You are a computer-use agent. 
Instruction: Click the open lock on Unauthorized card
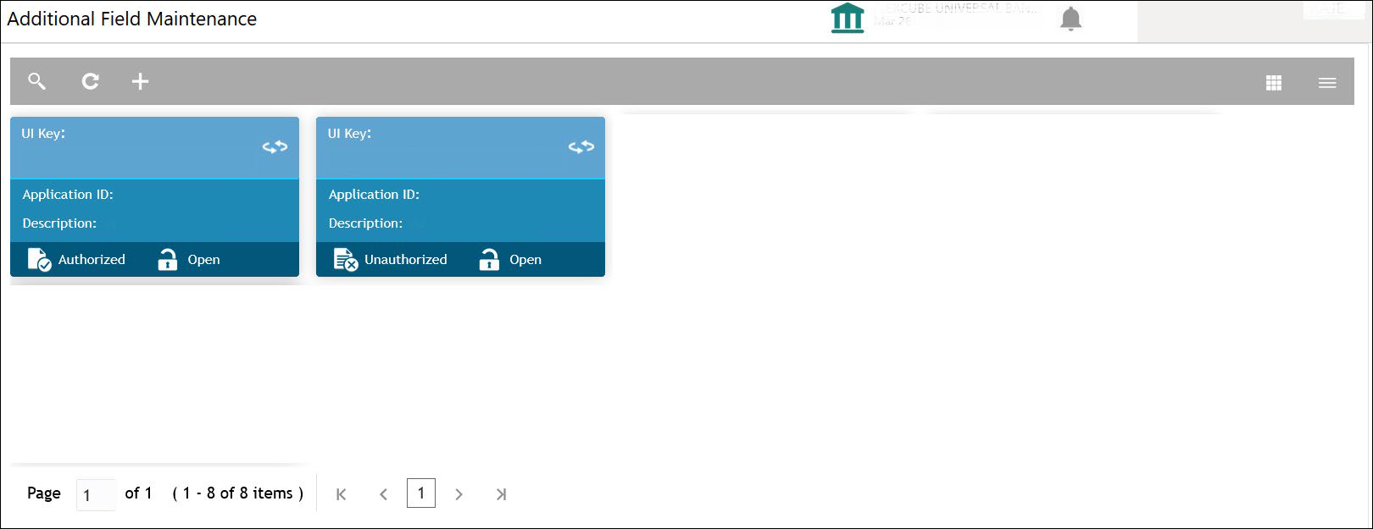click(489, 260)
